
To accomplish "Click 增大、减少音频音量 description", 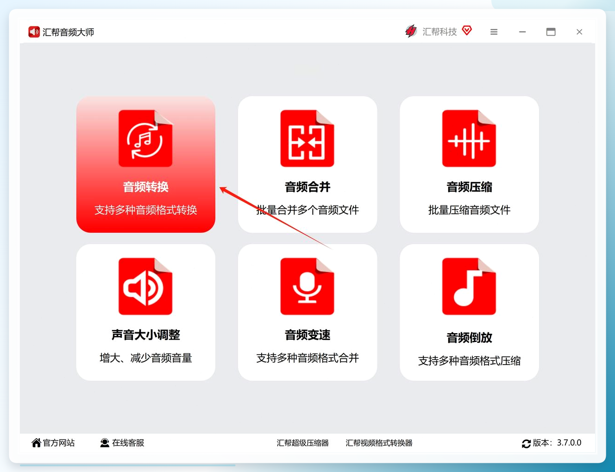I will point(146,358).
